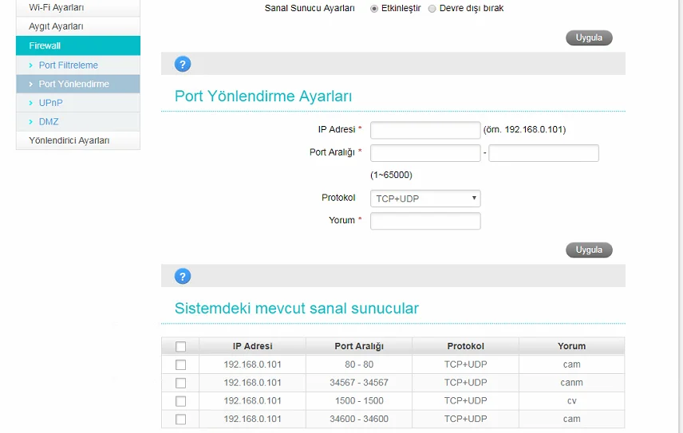Open the DMZ submenu item
The height and width of the screenshot is (433, 683).
49,122
